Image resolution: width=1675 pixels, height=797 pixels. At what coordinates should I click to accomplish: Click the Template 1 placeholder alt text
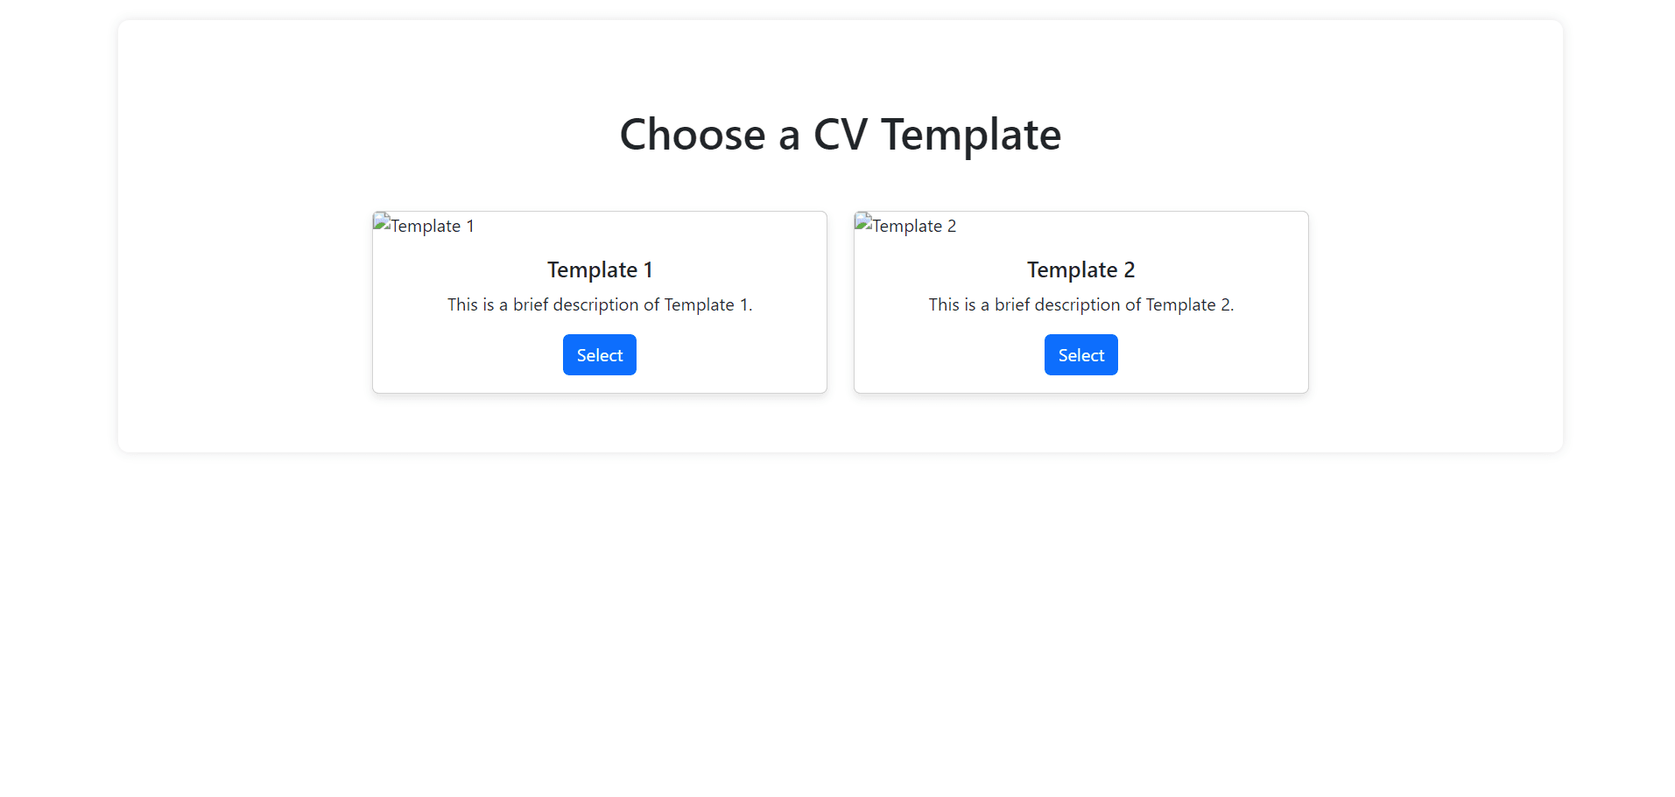(x=433, y=226)
